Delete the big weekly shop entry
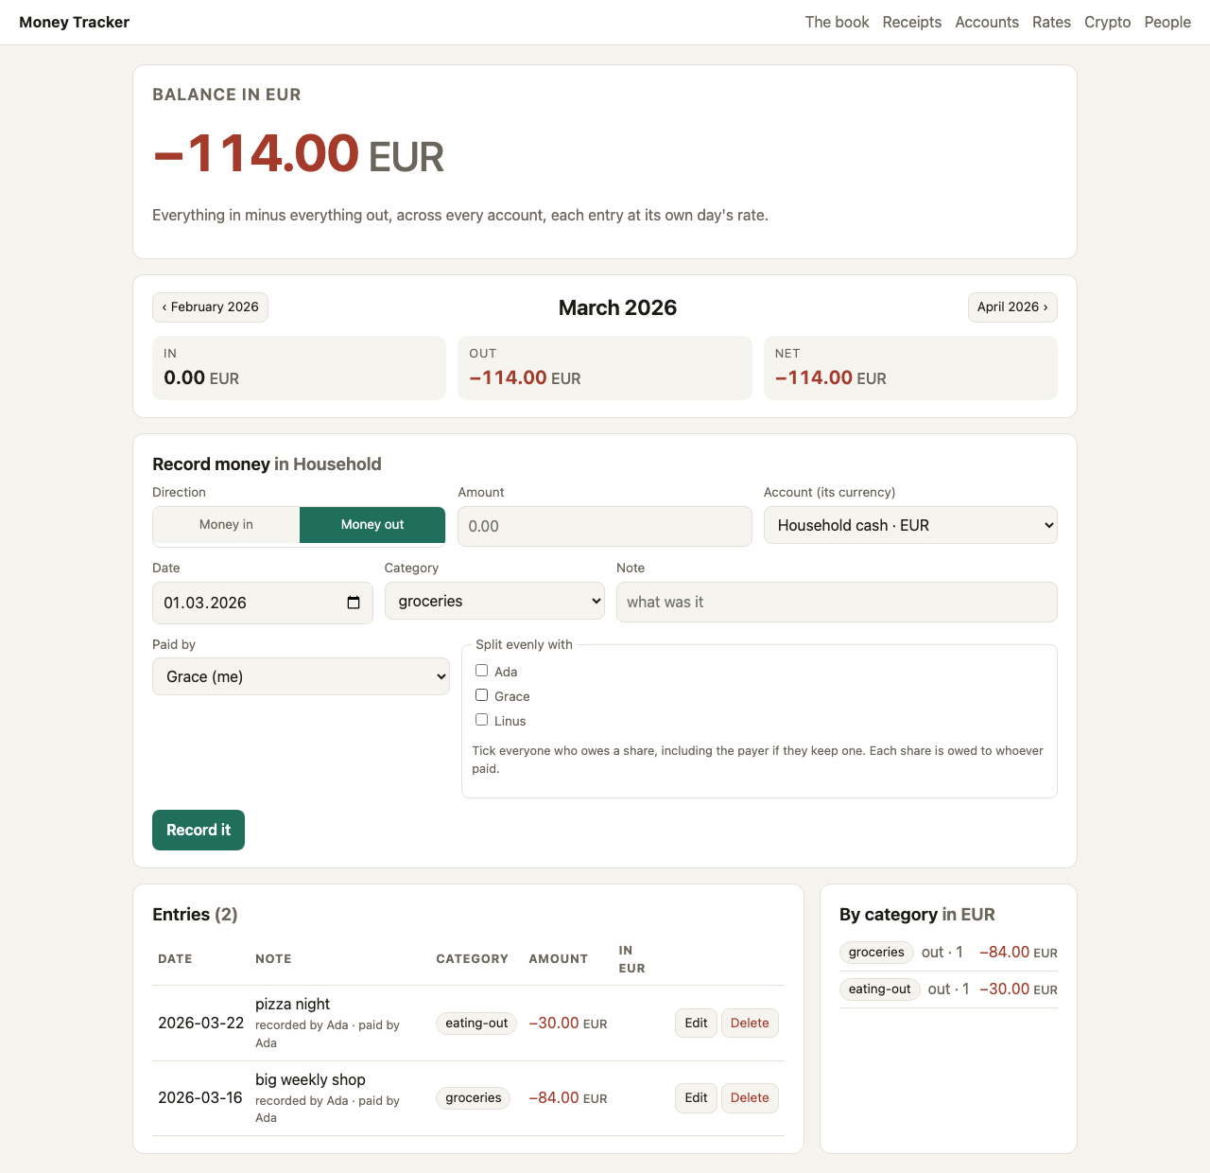 coord(750,1097)
